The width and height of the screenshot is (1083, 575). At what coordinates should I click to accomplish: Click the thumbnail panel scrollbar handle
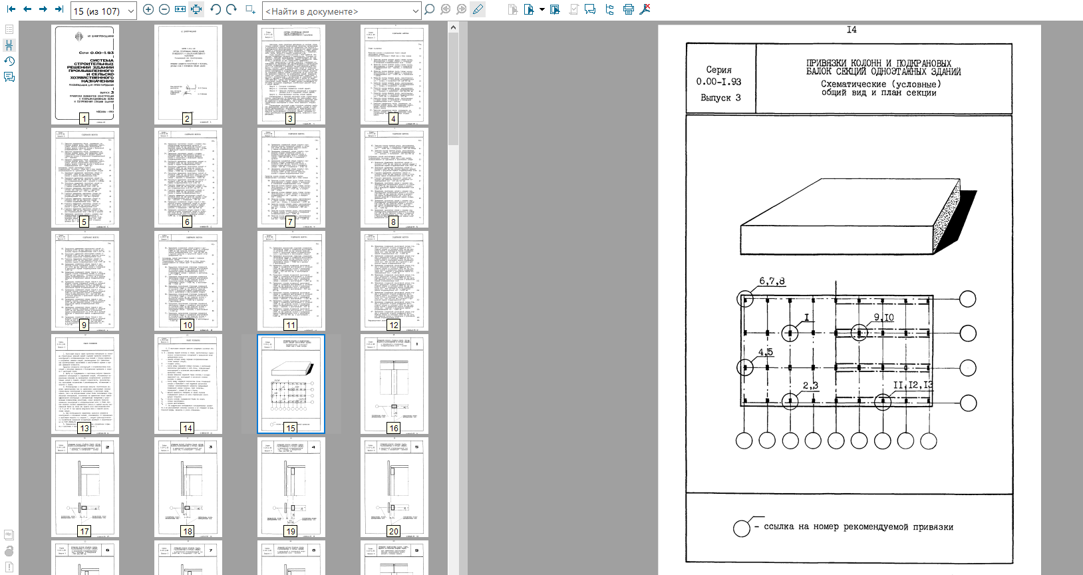(x=453, y=89)
